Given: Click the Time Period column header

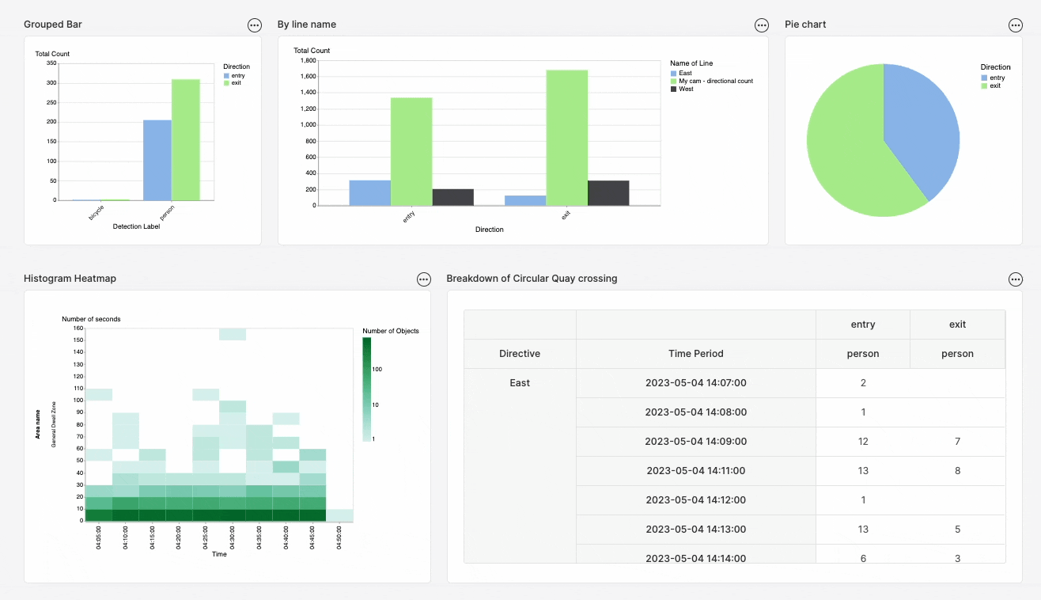Looking at the screenshot, I should click(x=695, y=354).
